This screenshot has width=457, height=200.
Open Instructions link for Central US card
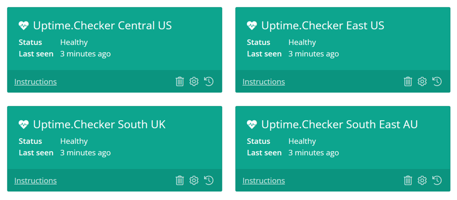pos(35,82)
